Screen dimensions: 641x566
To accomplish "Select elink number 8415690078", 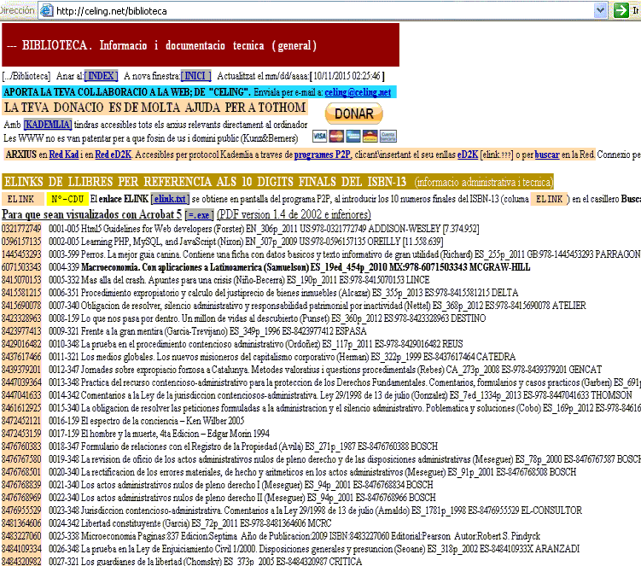I will 21,306.
